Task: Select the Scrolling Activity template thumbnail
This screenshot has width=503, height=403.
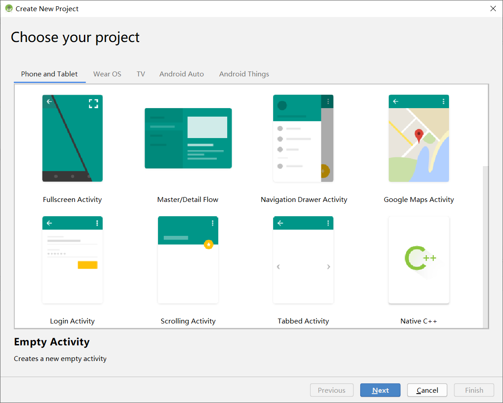Action: 188,260
